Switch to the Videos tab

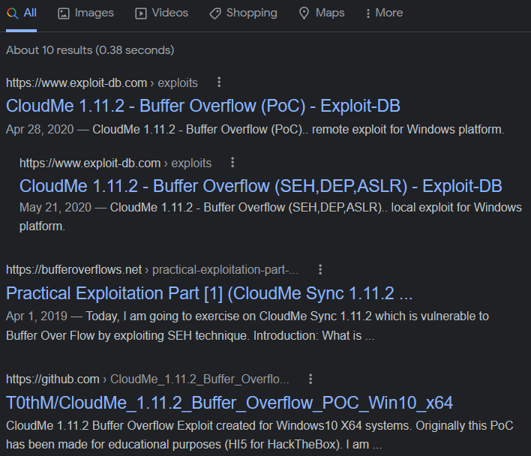[x=161, y=13]
